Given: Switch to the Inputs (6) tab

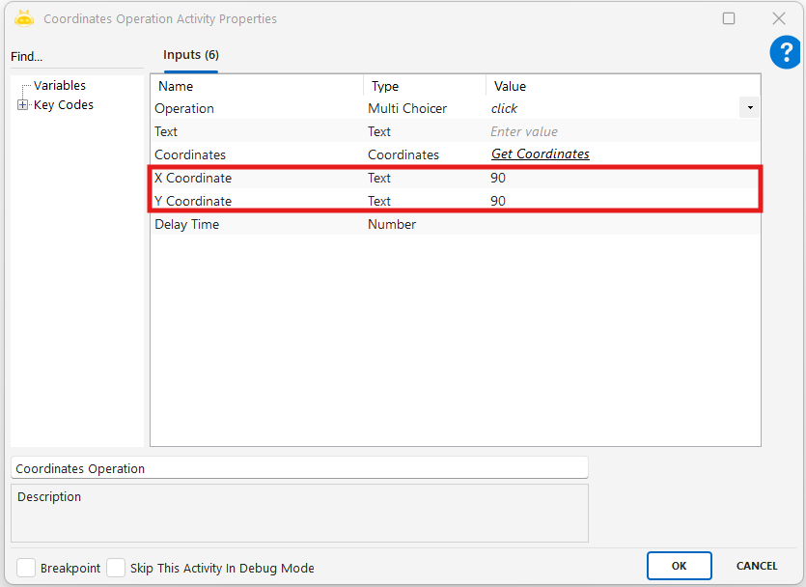Looking at the screenshot, I should click(190, 55).
